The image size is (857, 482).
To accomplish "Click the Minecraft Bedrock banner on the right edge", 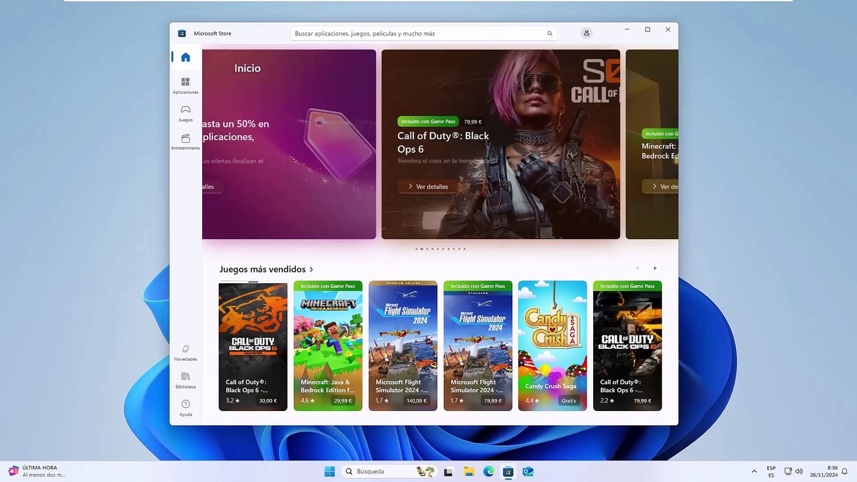I will point(652,144).
